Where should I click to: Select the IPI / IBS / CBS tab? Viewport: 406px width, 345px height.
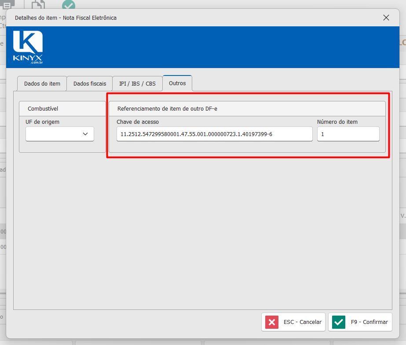(x=137, y=83)
